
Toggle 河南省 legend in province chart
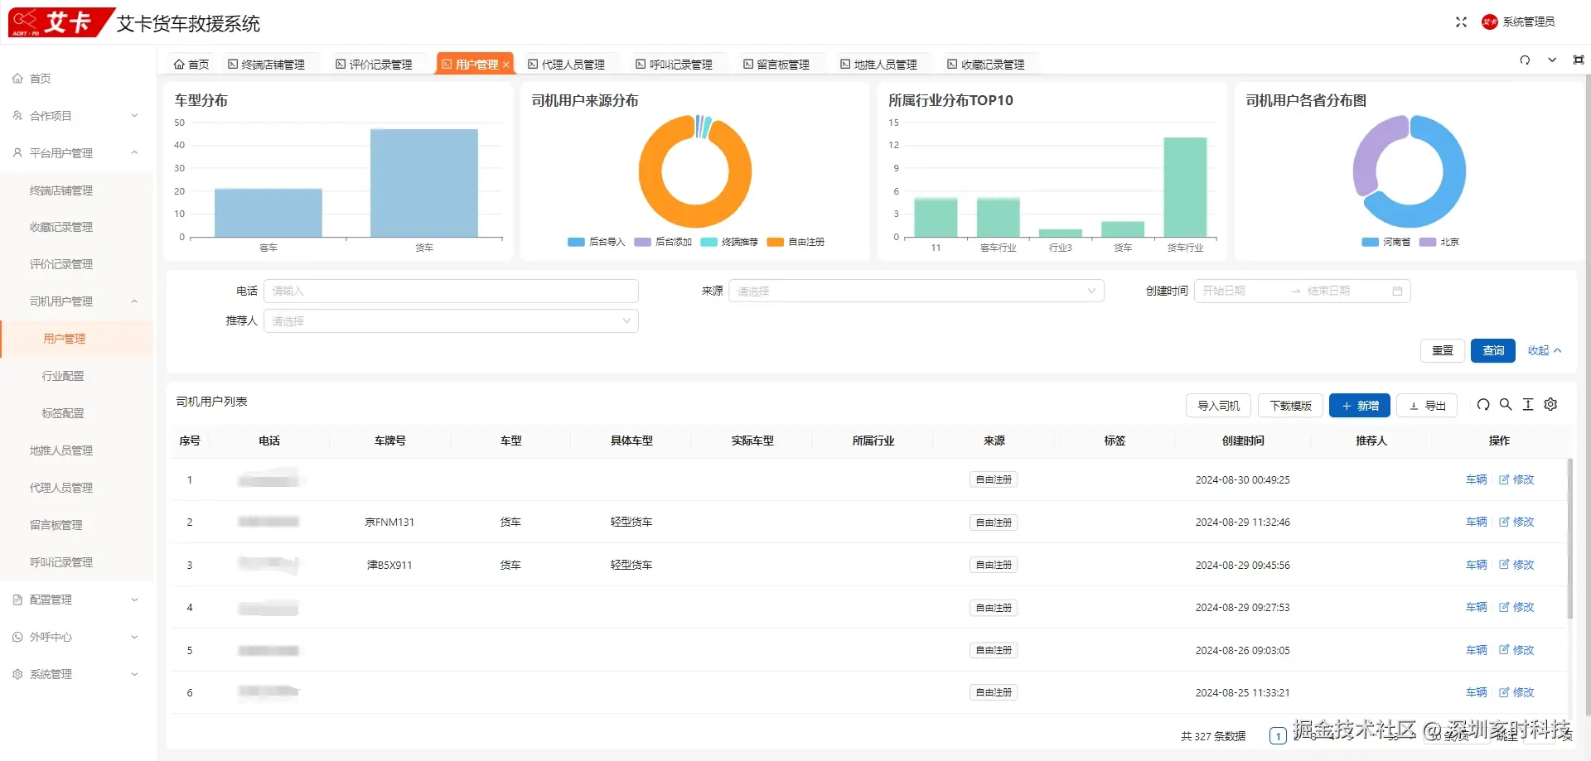pyautogui.click(x=1386, y=242)
